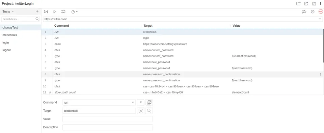The width and height of the screenshot is (324, 133).
Task: Save the twitterLogin project
Action: click(314, 3)
